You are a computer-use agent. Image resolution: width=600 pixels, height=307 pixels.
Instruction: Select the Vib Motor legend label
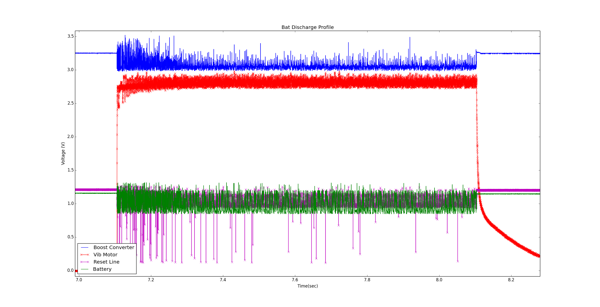point(105,255)
